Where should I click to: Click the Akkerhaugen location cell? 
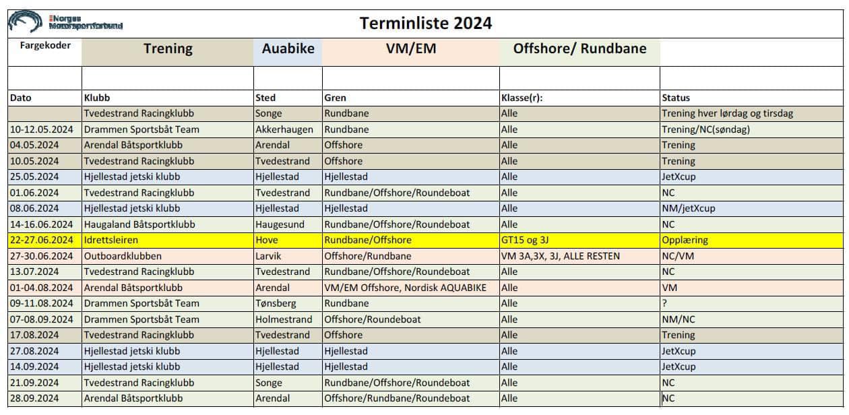(288, 129)
